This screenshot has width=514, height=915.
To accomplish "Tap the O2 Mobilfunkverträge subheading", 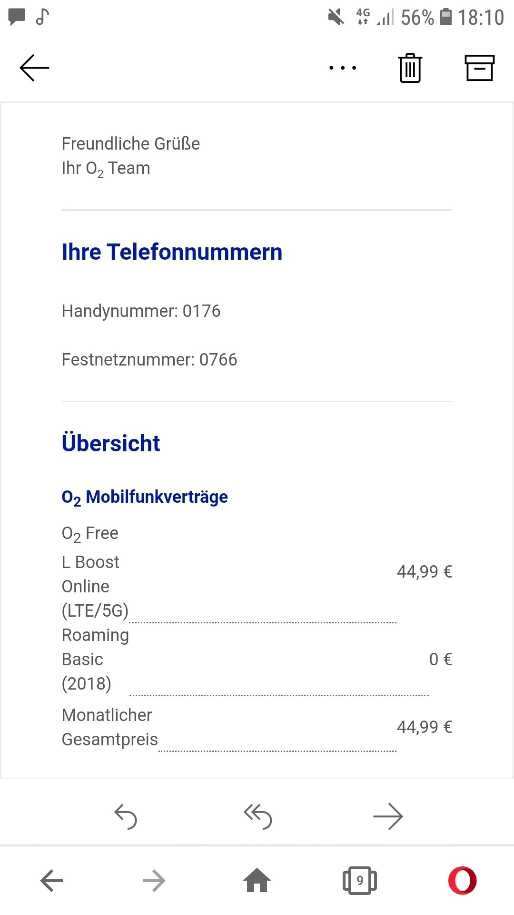I will click(145, 497).
